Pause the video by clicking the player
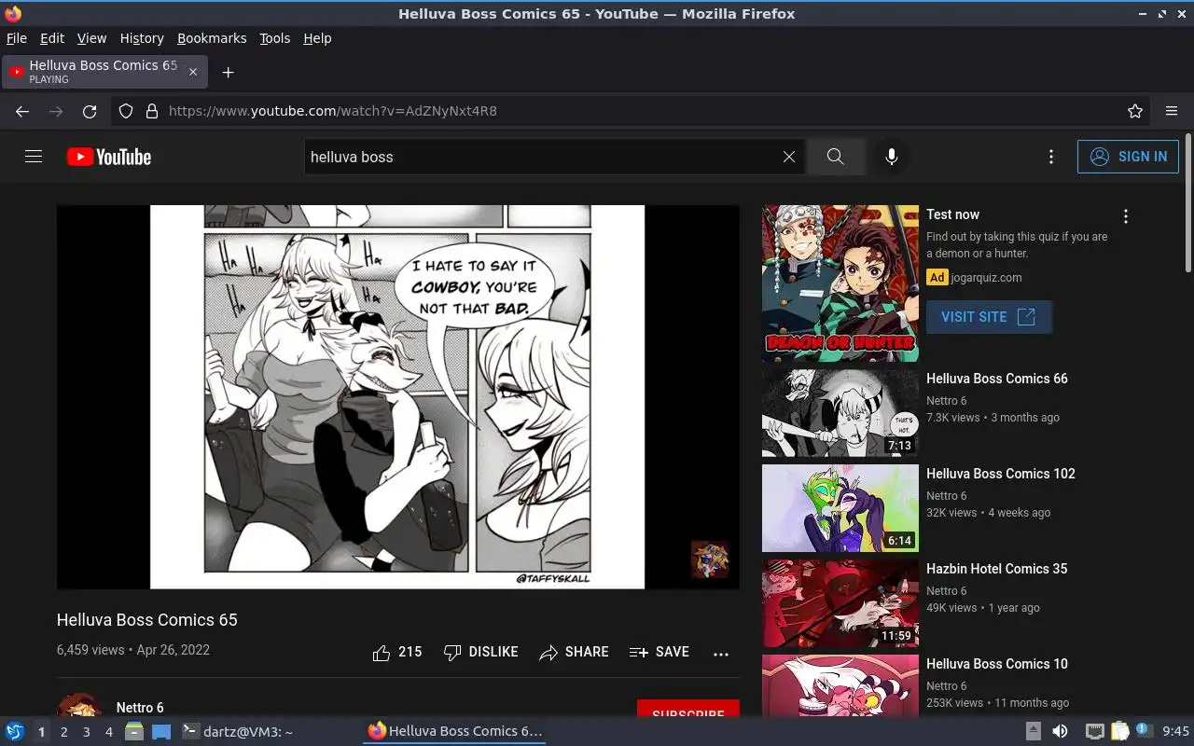The image size is (1194, 746). pyautogui.click(x=397, y=397)
